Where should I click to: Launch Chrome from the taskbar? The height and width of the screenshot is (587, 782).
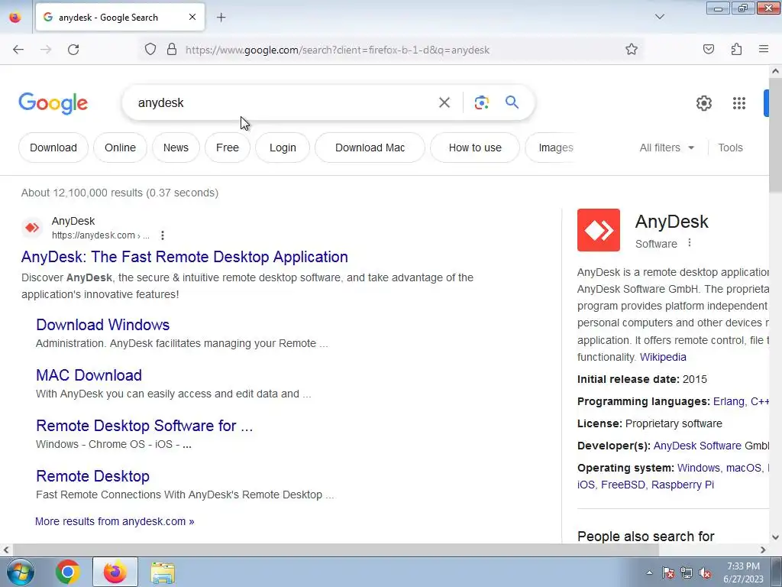(67, 572)
